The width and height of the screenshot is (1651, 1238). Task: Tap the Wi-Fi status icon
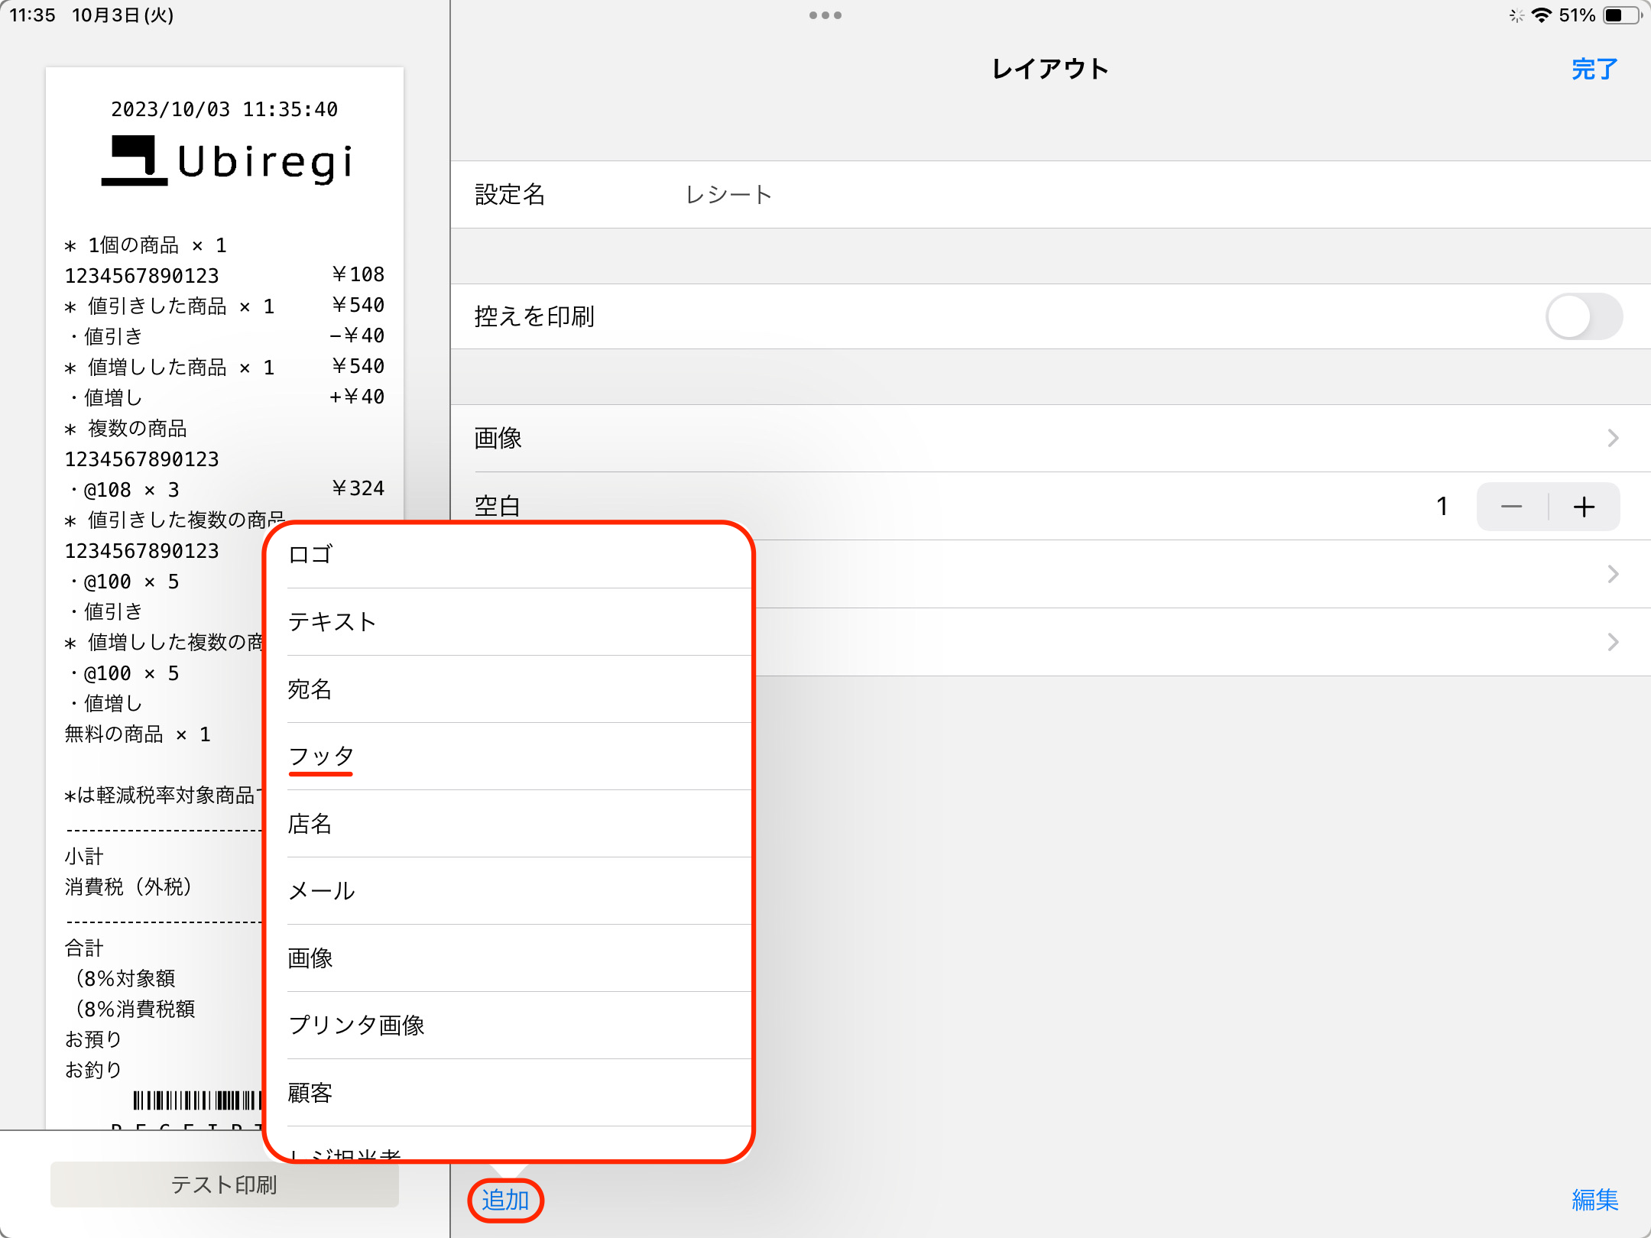[x=1542, y=15]
